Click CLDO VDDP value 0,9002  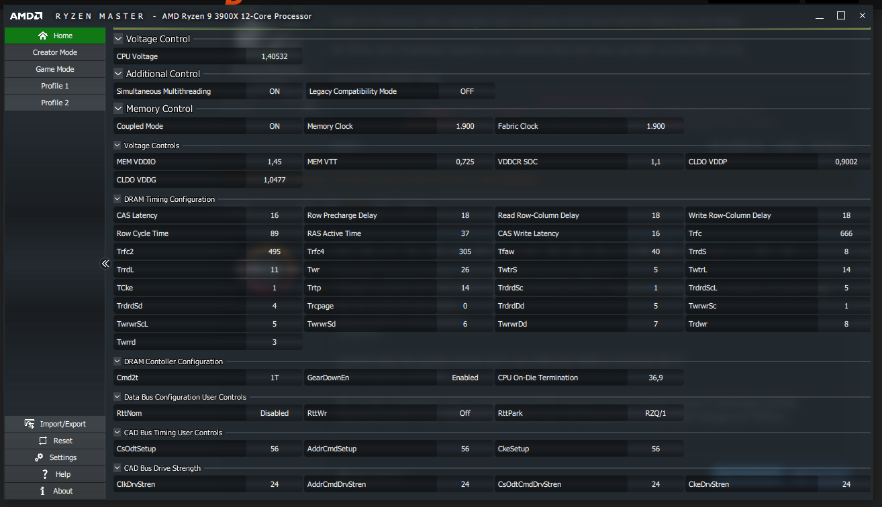tap(846, 162)
